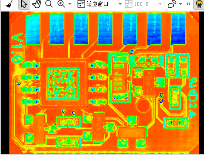Click the 6BW17 component in image

tap(149, 82)
